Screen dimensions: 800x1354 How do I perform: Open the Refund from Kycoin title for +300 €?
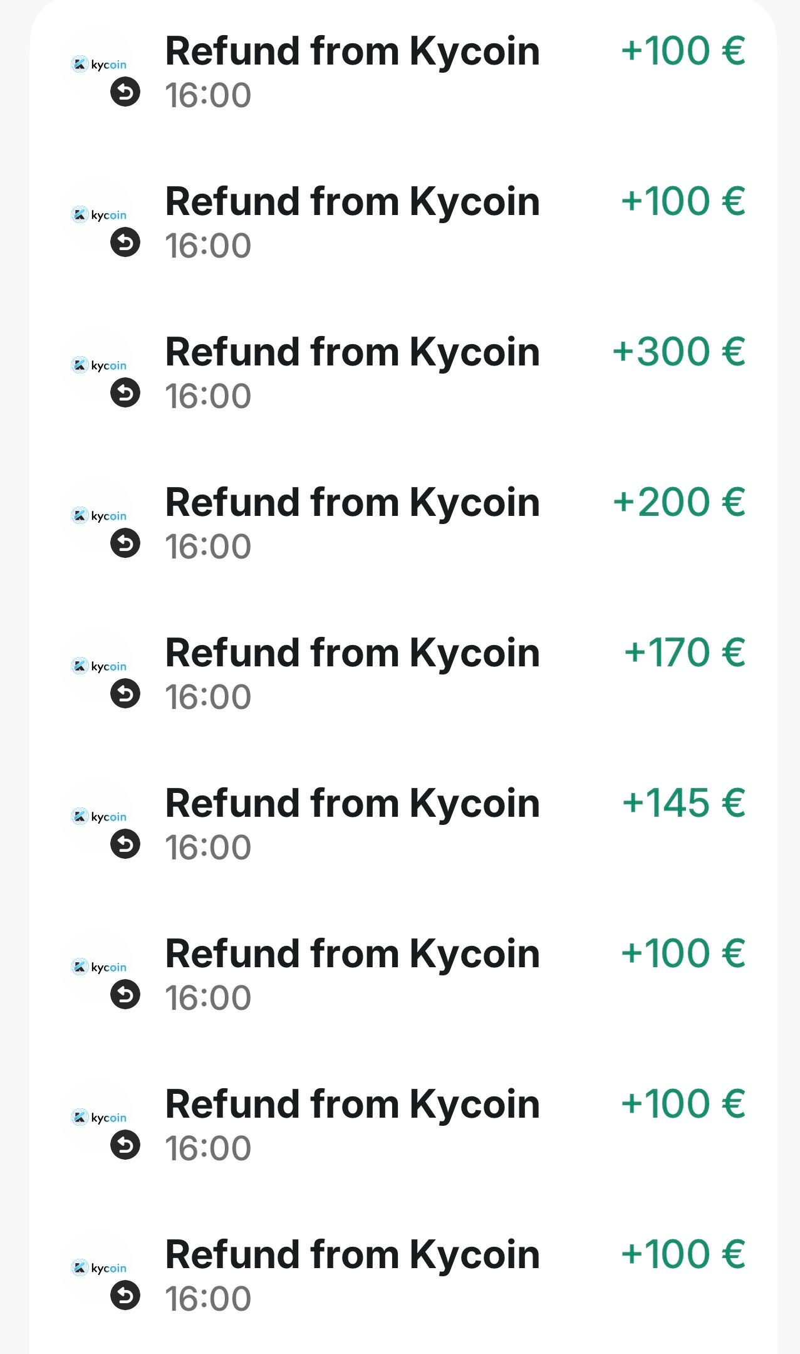click(x=352, y=352)
